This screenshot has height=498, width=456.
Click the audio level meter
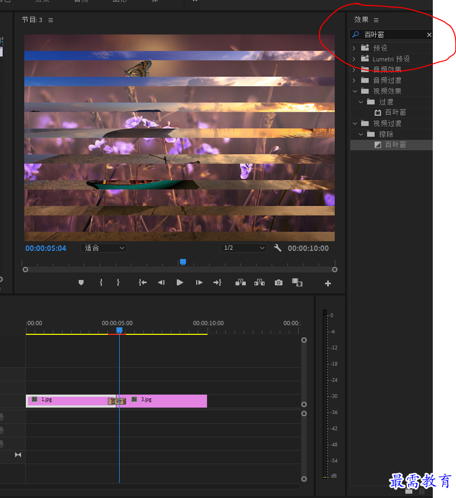click(325, 394)
